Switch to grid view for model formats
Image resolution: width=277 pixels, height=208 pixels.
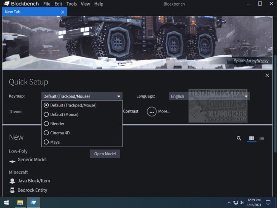coord(251,139)
